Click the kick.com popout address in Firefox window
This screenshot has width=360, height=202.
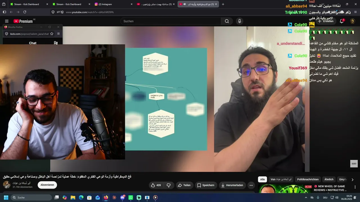(30, 34)
